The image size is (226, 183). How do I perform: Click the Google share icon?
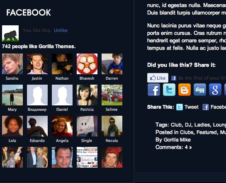pos(215,90)
